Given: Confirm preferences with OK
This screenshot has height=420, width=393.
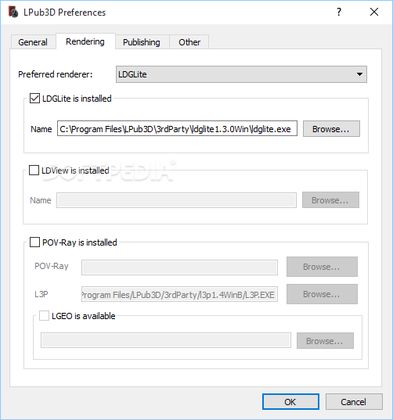Looking at the screenshot, I should pos(290,401).
